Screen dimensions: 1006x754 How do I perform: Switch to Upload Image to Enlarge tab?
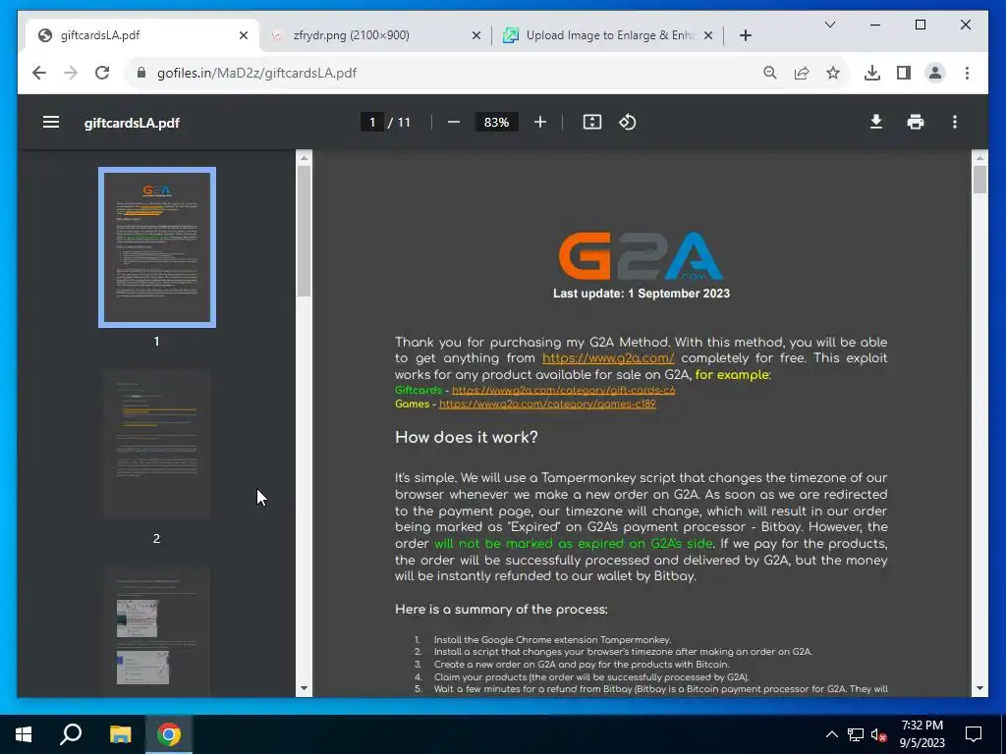tap(608, 35)
